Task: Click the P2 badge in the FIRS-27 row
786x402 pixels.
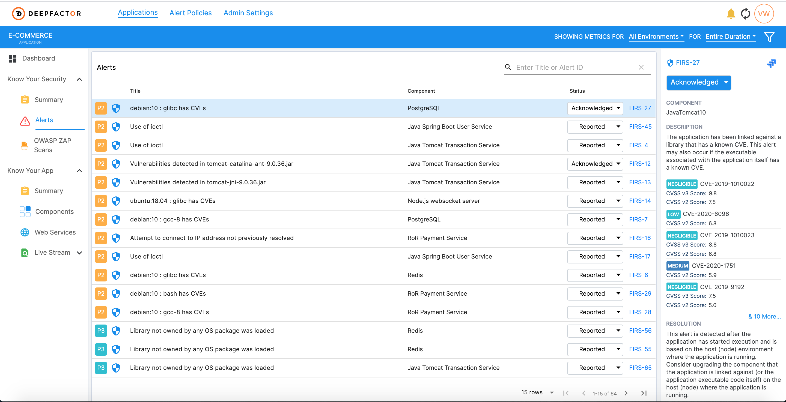Action: tap(101, 108)
